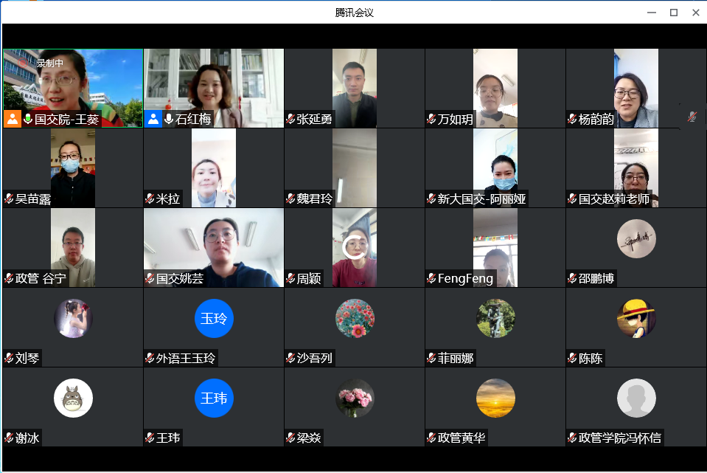The width and height of the screenshot is (707, 473).
Task: Click 谢冰's Totoro avatar
Action: [73, 398]
